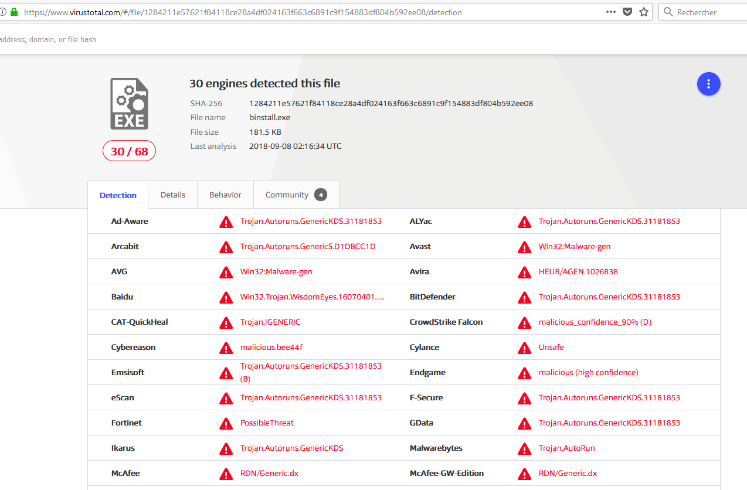The width and height of the screenshot is (747, 490).
Task: Click the Pocket save icon in address bar
Action: pyautogui.click(x=627, y=12)
